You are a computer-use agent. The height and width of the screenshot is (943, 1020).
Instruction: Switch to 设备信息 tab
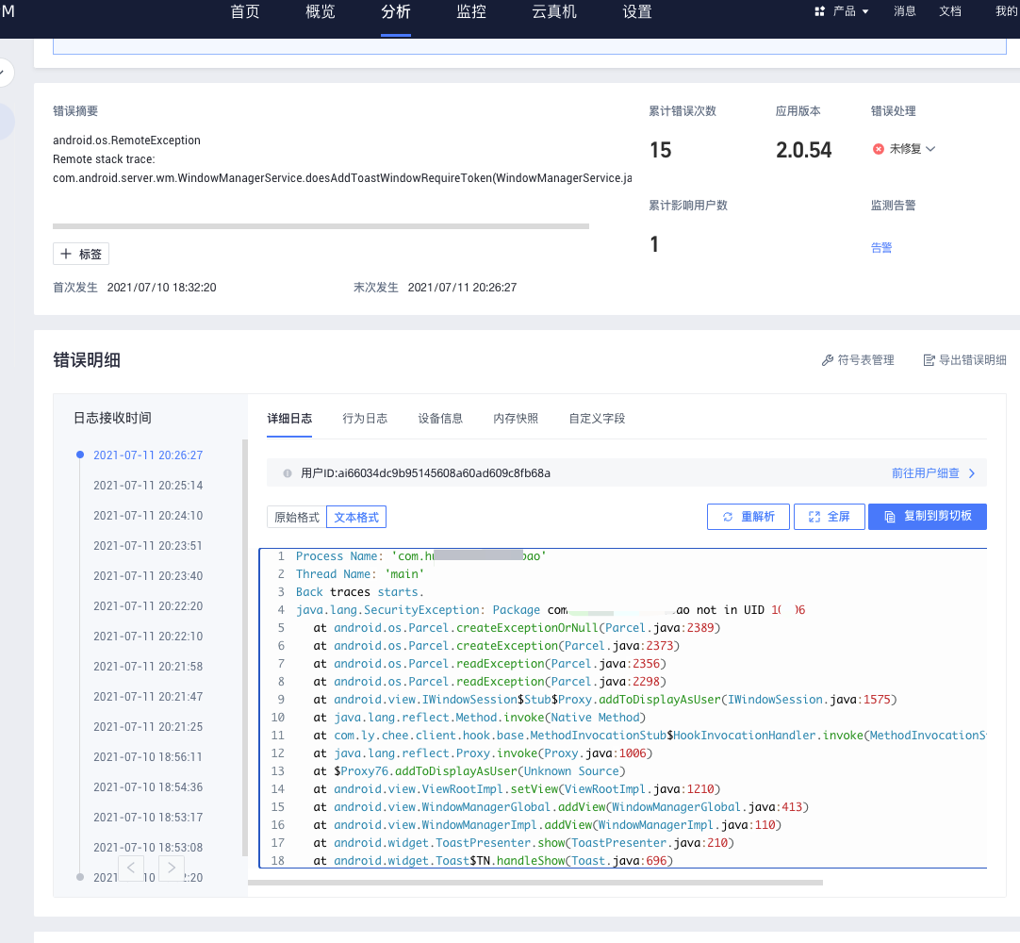tap(440, 419)
